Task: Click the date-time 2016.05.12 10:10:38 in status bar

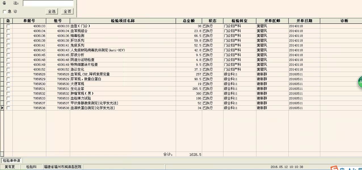Action: tap(287, 167)
